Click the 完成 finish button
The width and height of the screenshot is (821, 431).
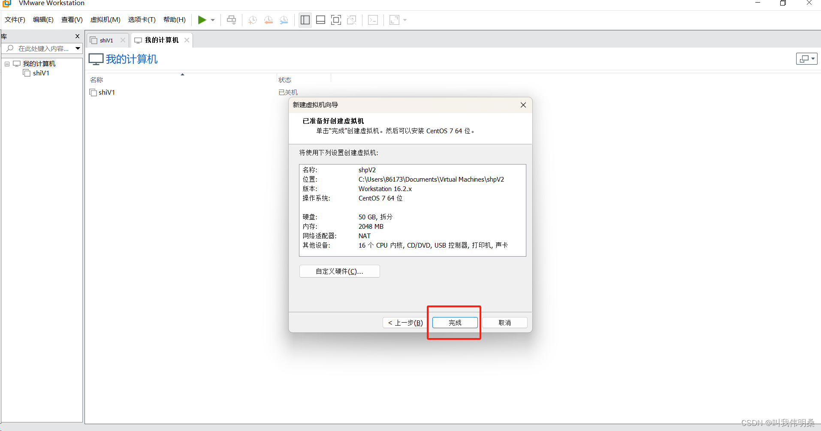pyautogui.click(x=455, y=323)
